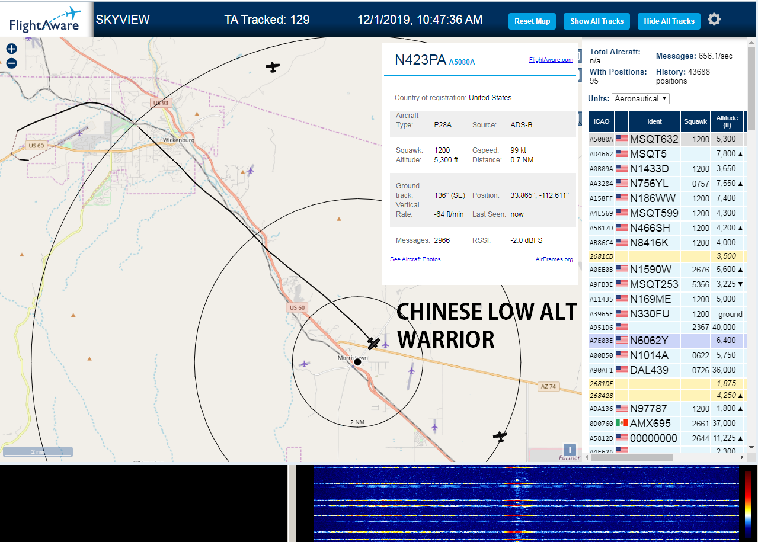Zoom in with the map plus button

pos(12,49)
